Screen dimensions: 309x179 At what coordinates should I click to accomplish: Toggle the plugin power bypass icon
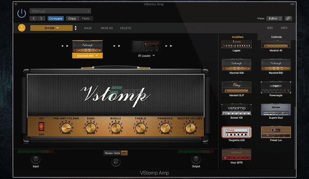[x=21, y=13]
